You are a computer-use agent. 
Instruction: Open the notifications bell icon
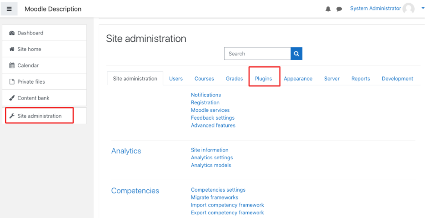click(328, 9)
